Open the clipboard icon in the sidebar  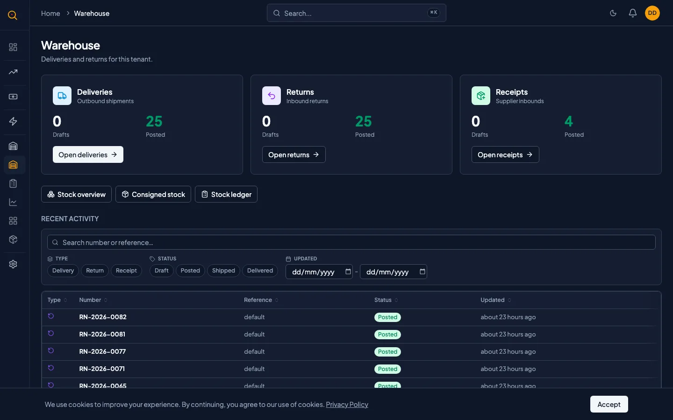13,183
